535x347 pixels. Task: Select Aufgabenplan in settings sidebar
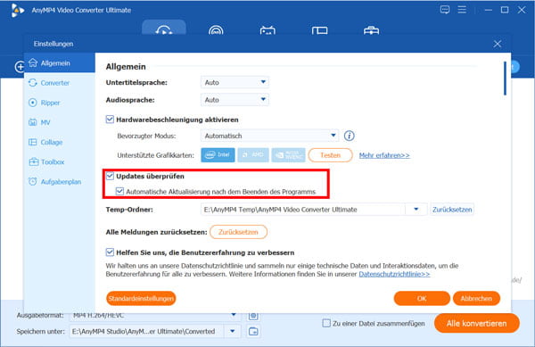coord(60,182)
